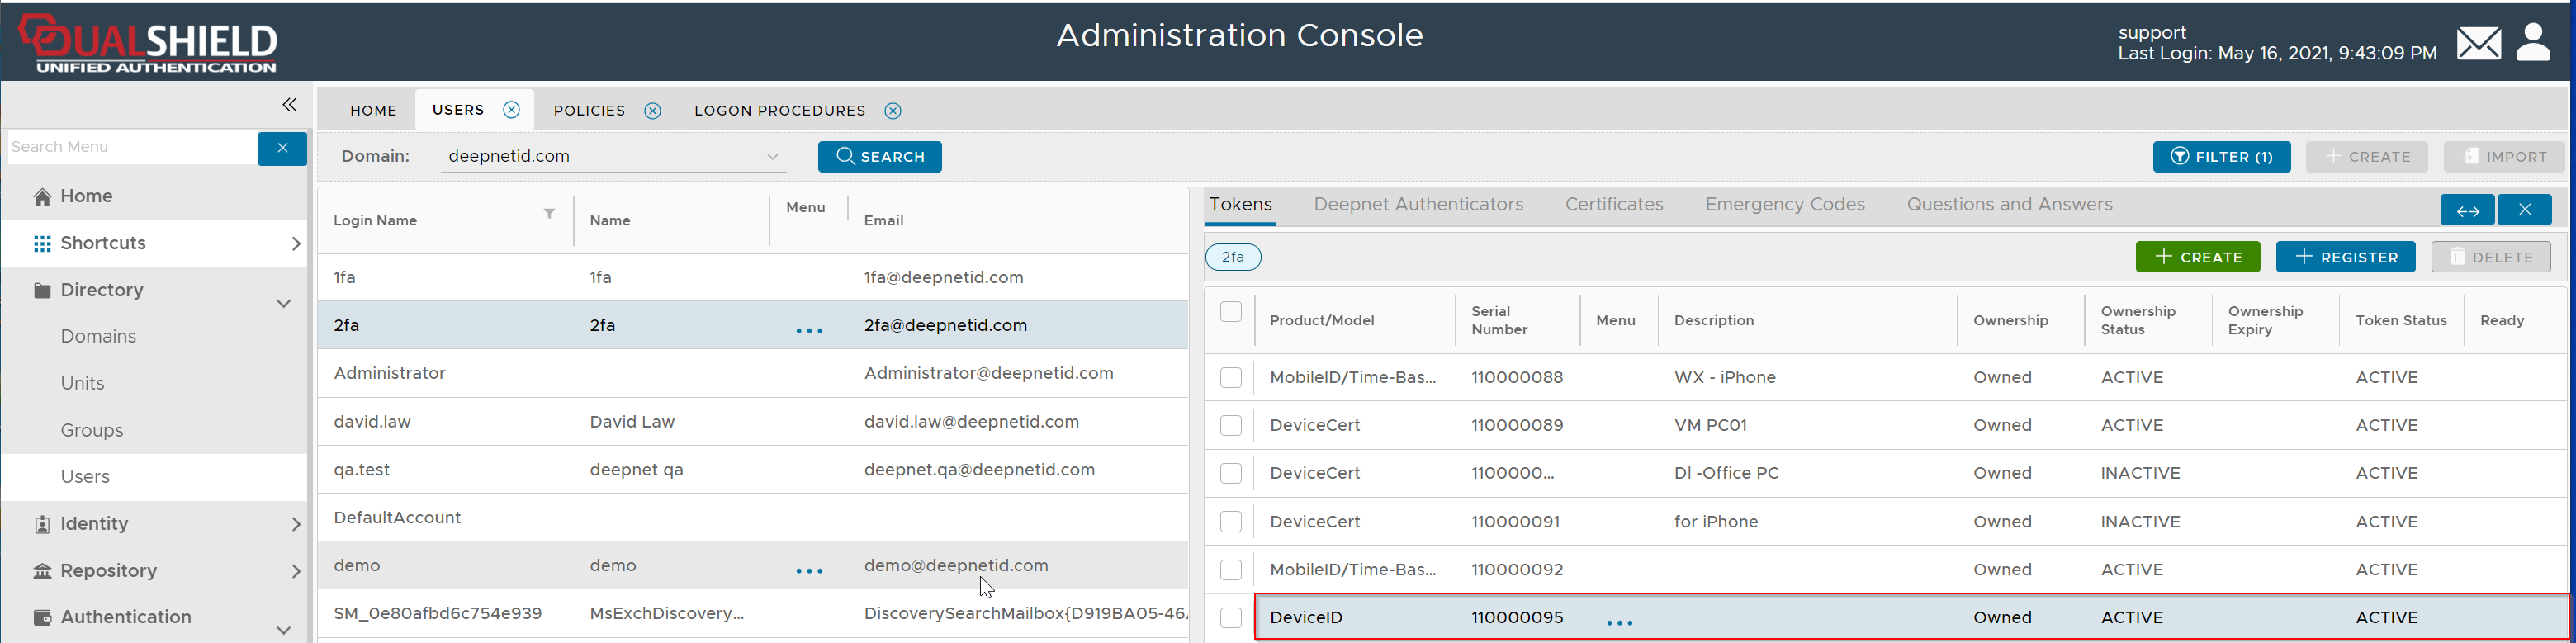Check the MobileID WX - iPhone token row
The height and width of the screenshot is (643, 2576).
[x=1231, y=378]
